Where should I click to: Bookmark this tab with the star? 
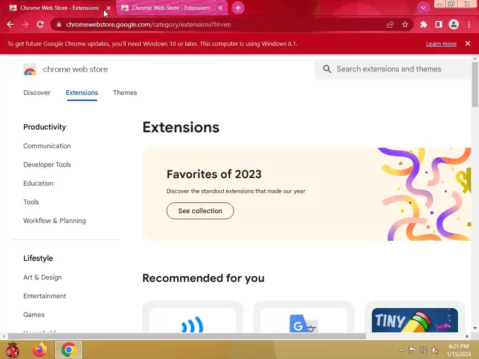[405, 24]
